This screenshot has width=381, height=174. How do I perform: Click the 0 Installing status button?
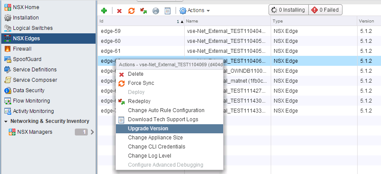(x=288, y=10)
